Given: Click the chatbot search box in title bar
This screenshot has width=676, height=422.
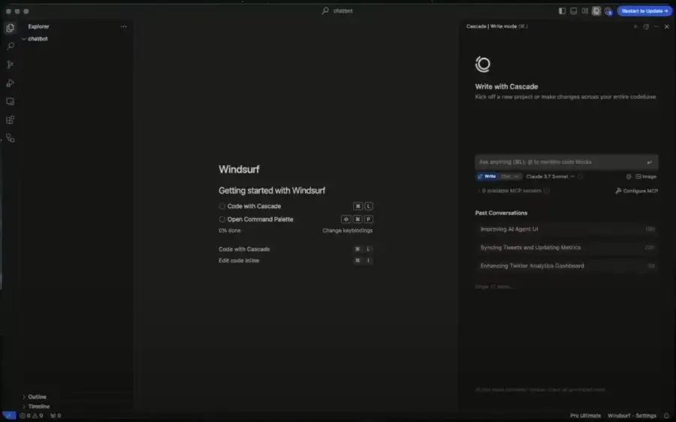Looking at the screenshot, I should [x=338, y=11].
